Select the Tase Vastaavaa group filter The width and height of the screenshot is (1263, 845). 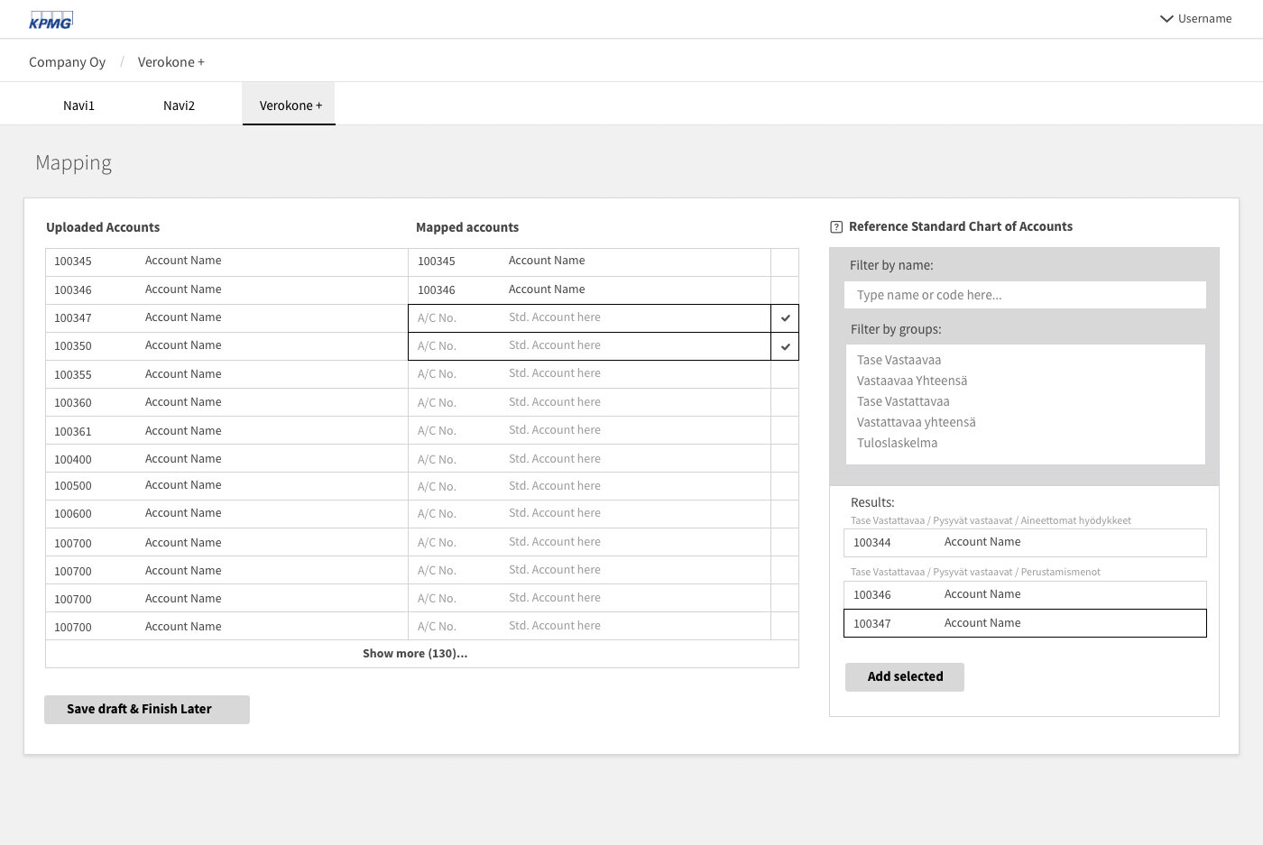(899, 360)
